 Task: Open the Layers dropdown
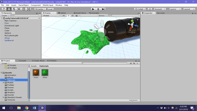(x=175, y=9)
